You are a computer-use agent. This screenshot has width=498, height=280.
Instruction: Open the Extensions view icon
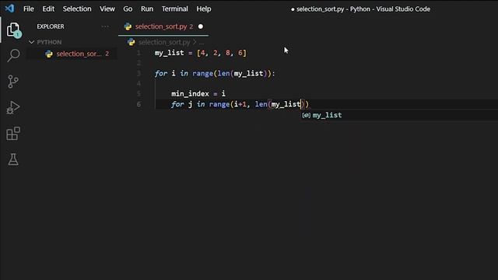[13, 133]
